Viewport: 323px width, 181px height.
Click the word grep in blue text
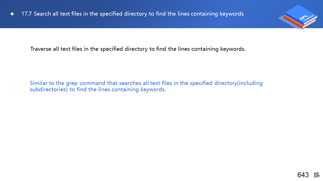tap(72, 83)
